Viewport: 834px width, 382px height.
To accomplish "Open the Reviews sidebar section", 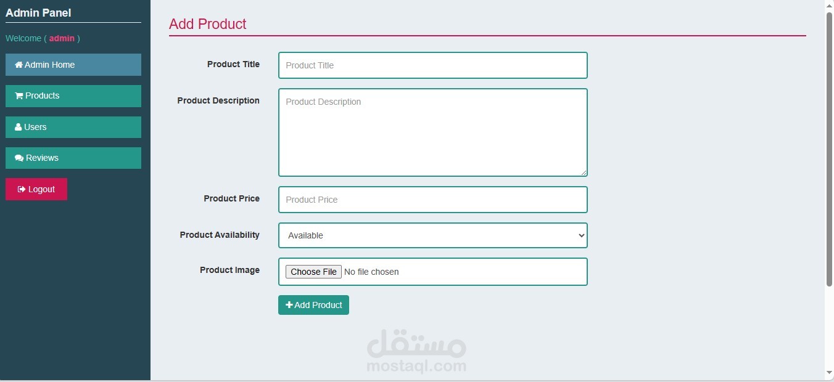I will (73, 158).
